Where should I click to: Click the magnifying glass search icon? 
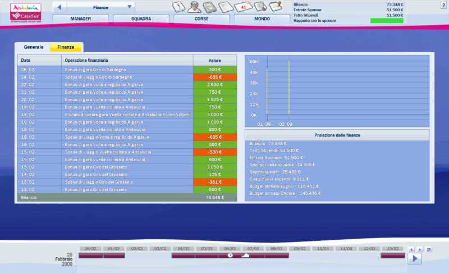point(261,7)
